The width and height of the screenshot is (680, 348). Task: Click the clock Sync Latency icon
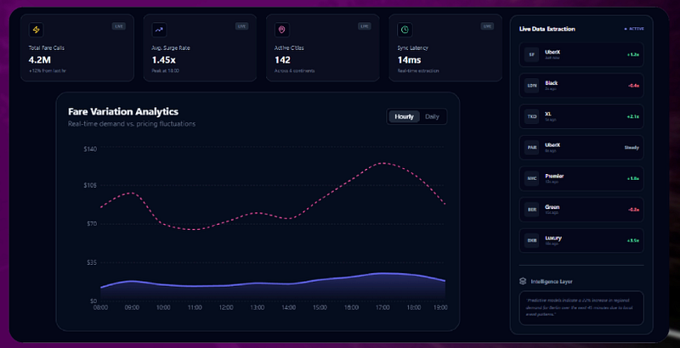pyautogui.click(x=405, y=30)
